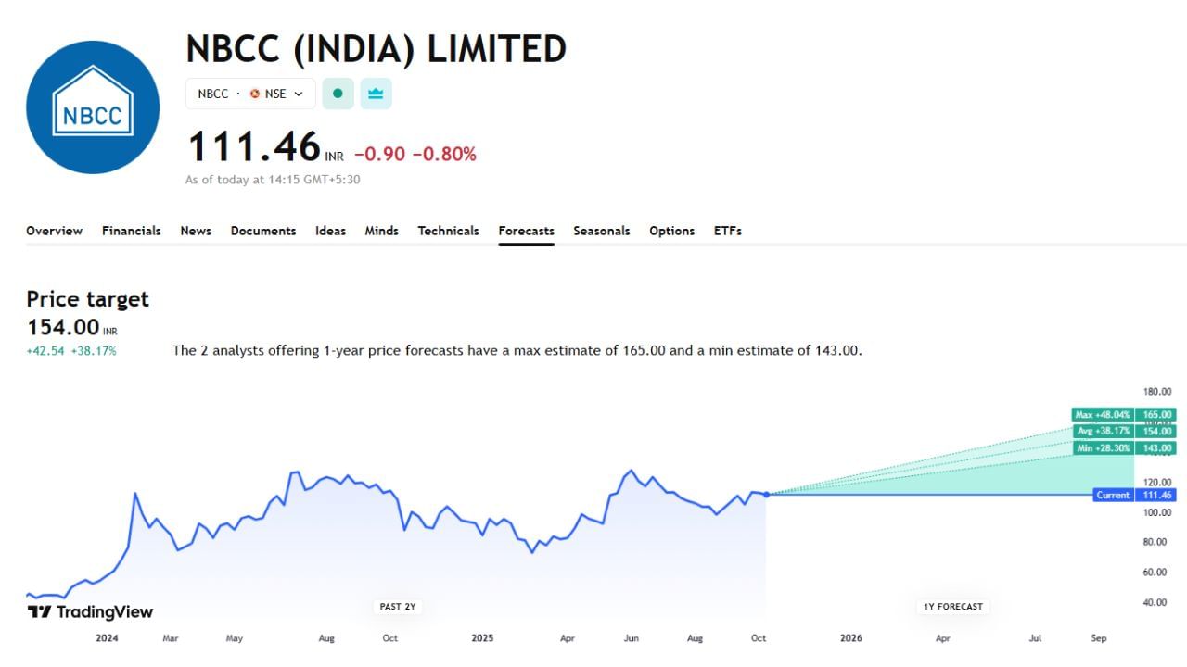Open the Technicals tab
Viewport: 1187px width, 667px height.
[448, 231]
